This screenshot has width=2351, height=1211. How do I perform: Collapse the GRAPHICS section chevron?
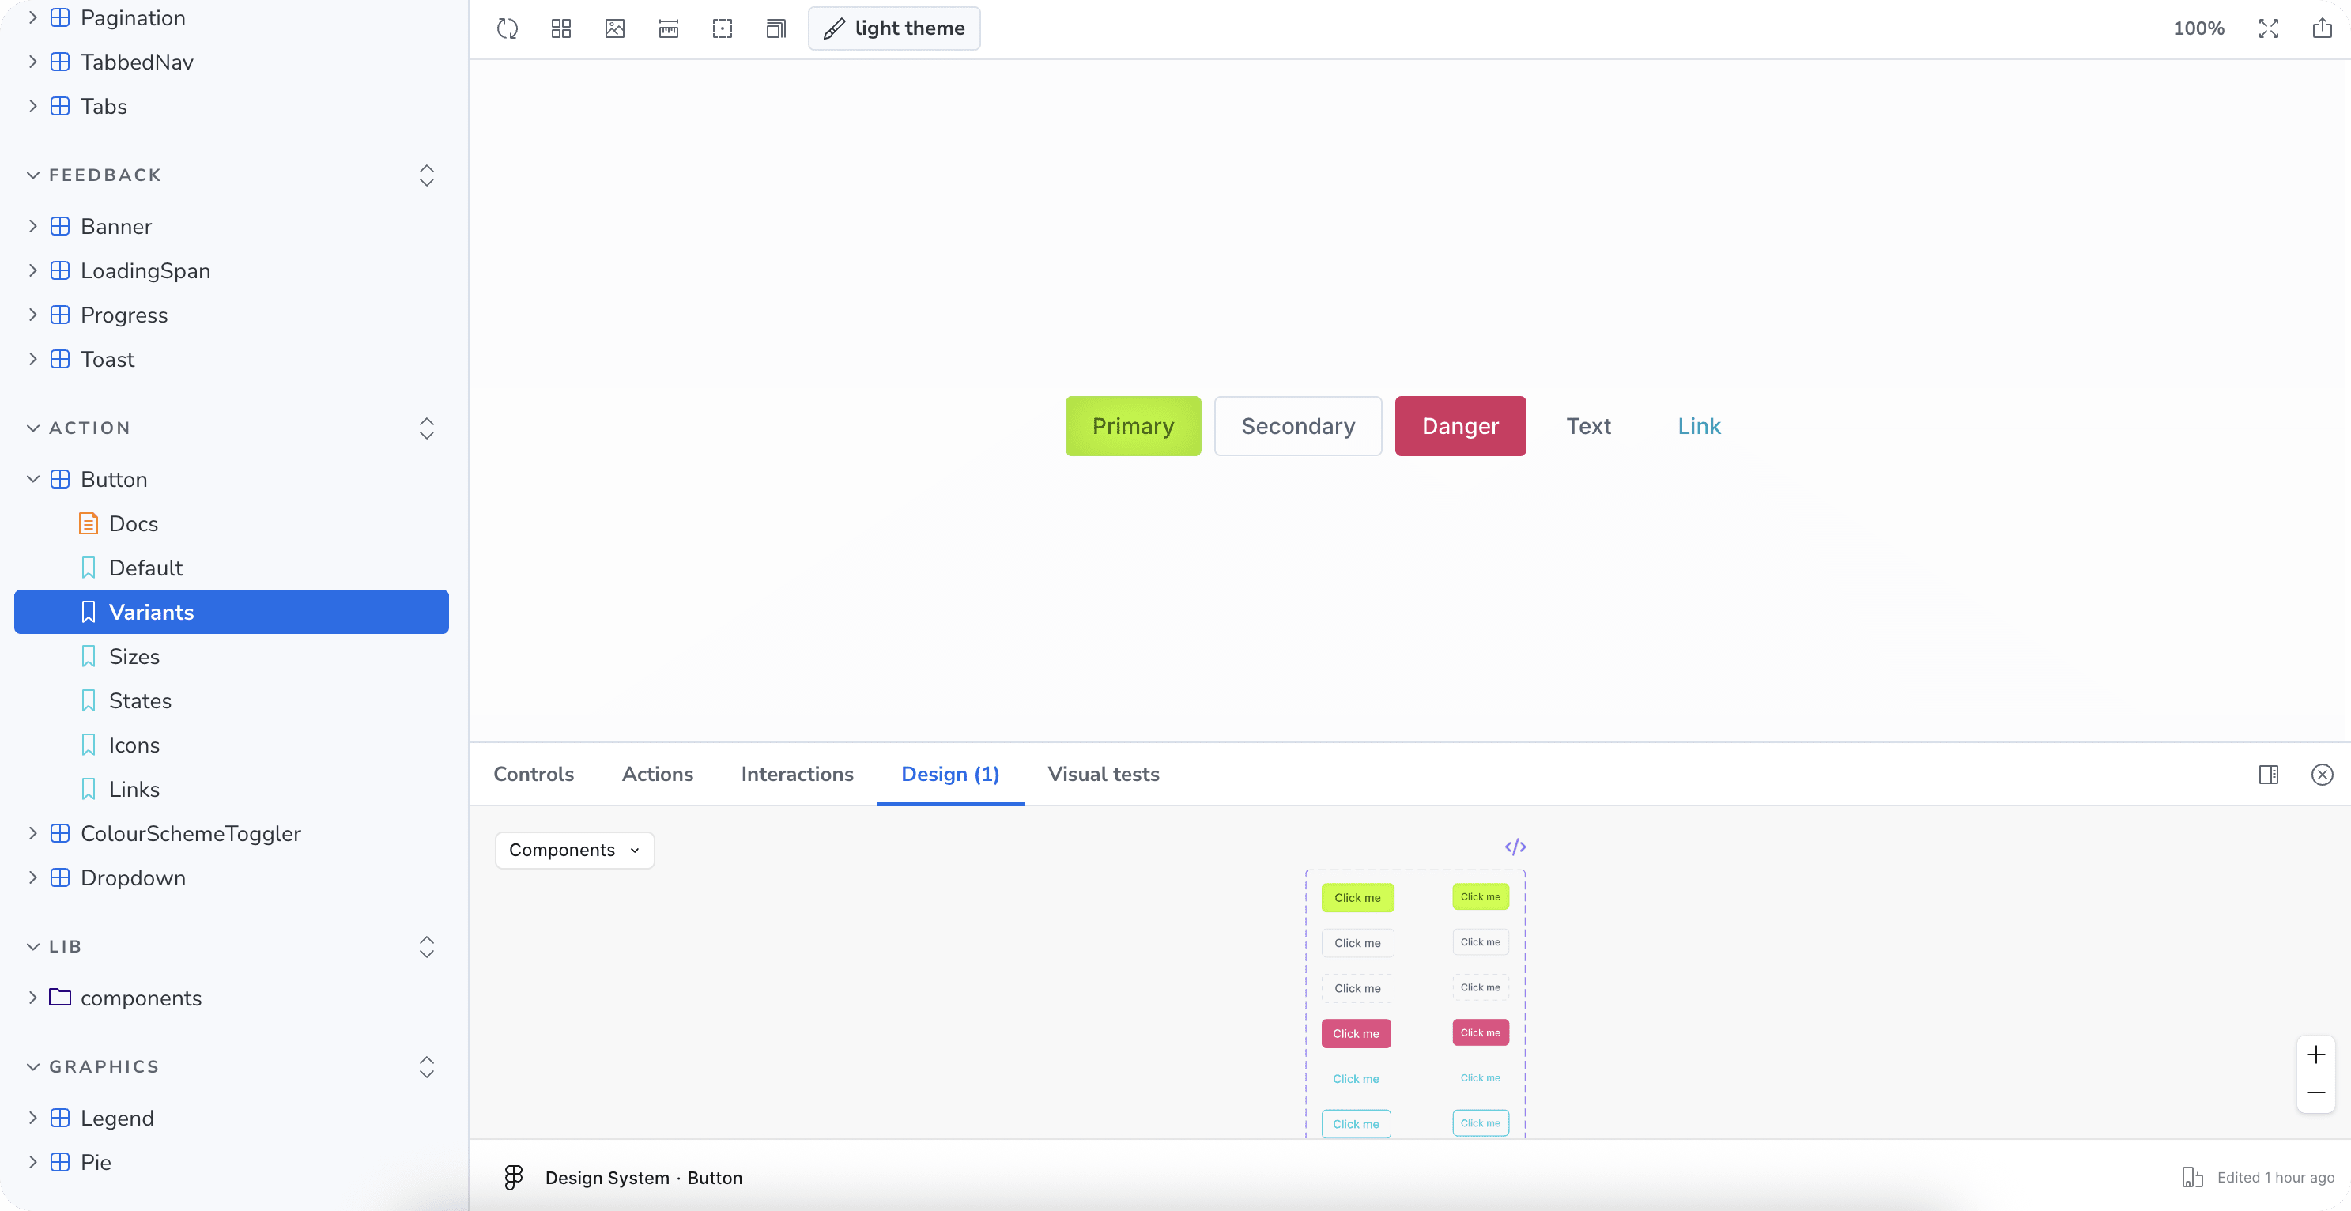pyautogui.click(x=33, y=1067)
